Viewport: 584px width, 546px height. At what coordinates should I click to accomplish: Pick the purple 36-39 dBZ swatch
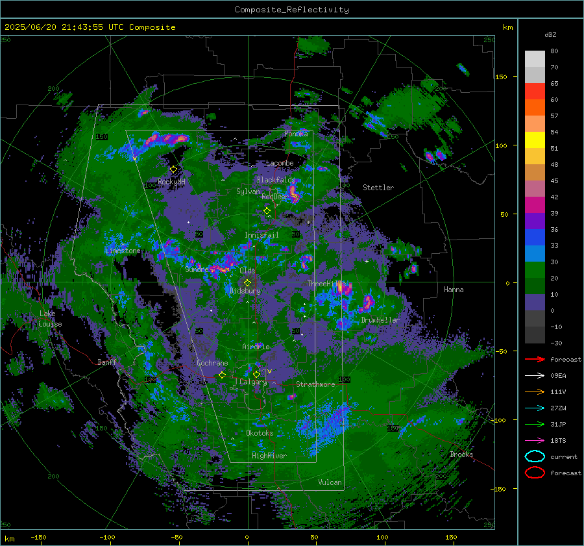535,221
